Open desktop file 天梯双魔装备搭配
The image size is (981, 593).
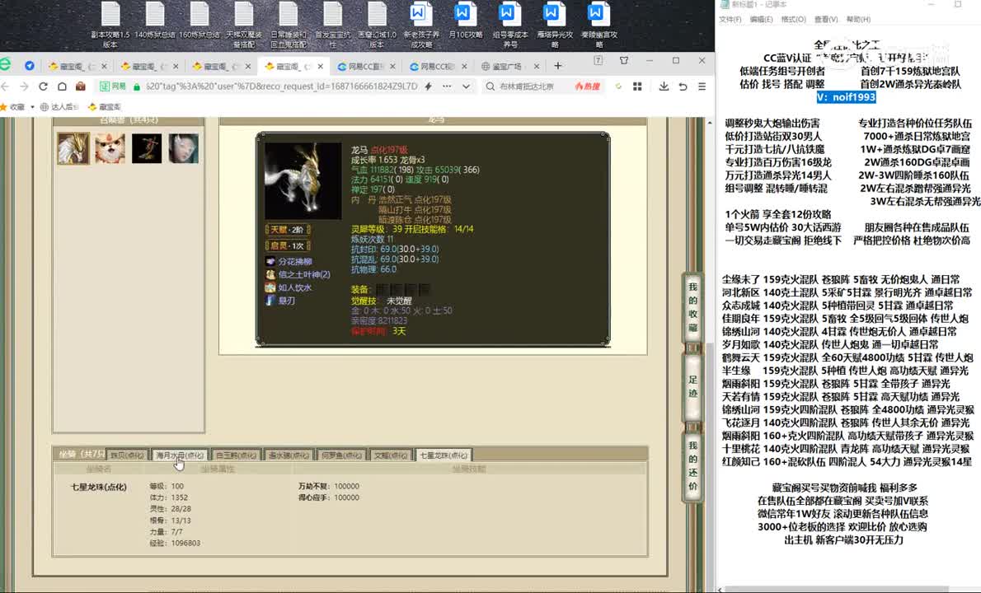244,24
